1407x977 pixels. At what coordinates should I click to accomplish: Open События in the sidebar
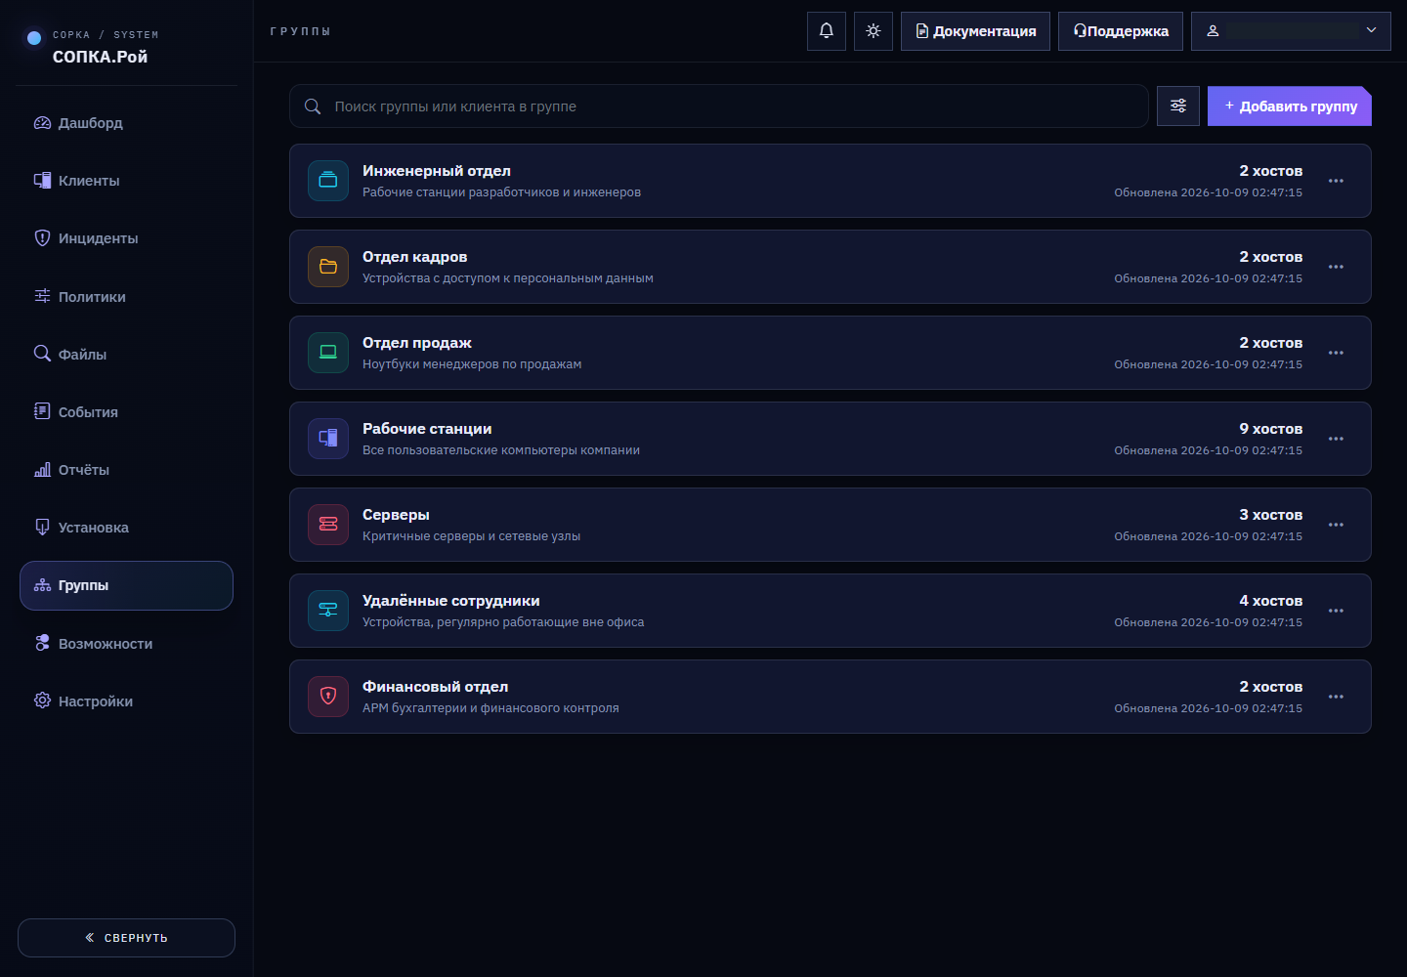pos(127,412)
